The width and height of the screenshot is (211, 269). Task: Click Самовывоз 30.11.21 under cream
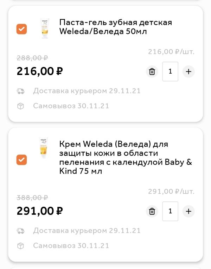(71, 245)
